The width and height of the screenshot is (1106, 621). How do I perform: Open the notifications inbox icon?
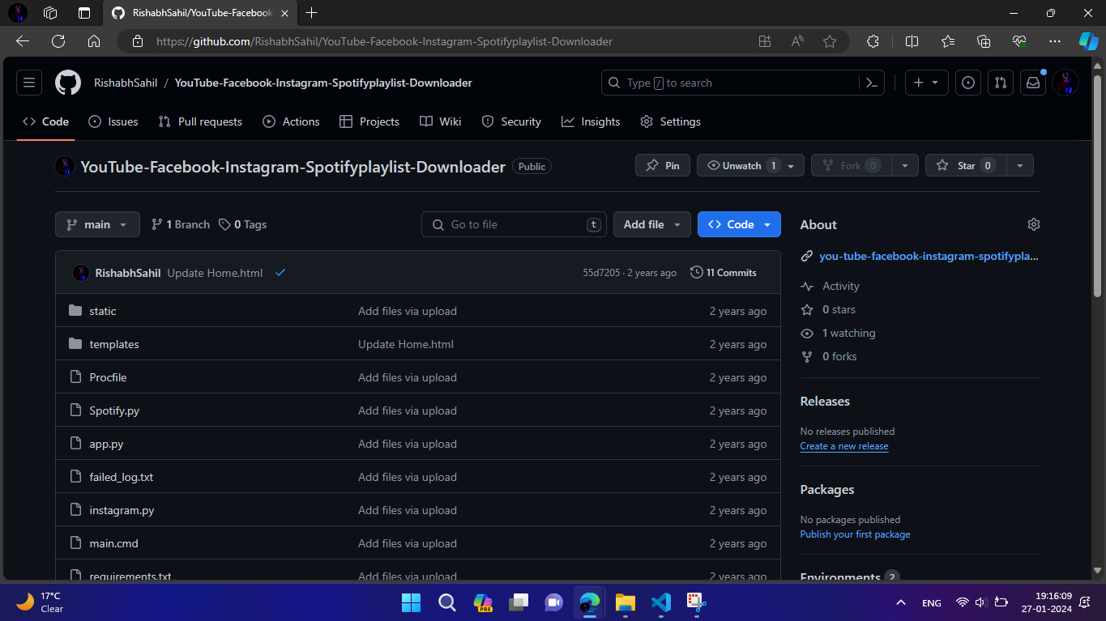tap(1033, 83)
